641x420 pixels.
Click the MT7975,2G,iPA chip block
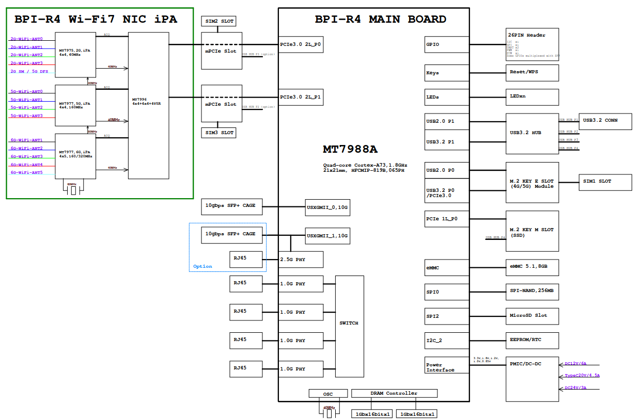(x=75, y=55)
